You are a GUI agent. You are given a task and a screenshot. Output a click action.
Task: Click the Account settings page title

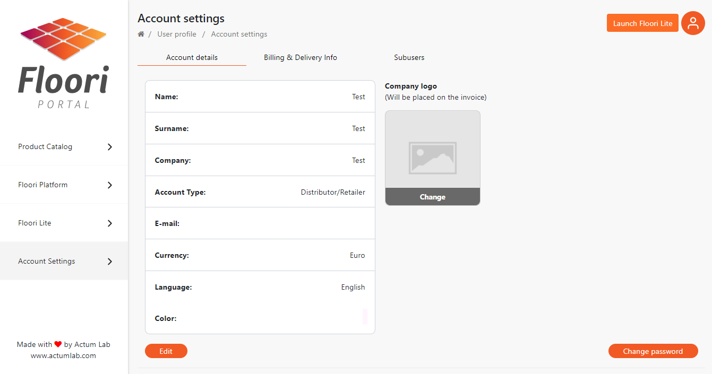[181, 19]
